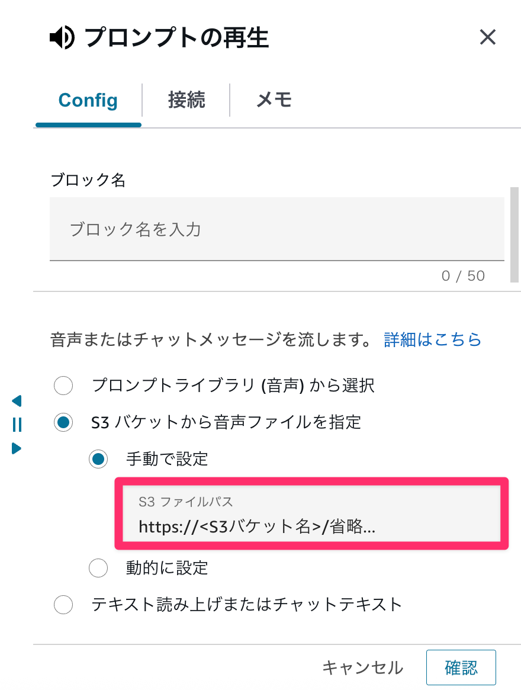The width and height of the screenshot is (521, 690).
Task: Choose the 手動で設定 radio button
Action: (98, 458)
